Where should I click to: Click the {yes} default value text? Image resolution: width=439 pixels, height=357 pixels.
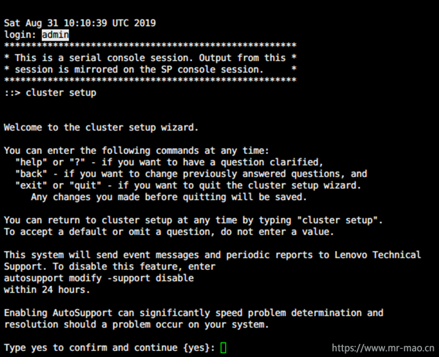[196, 348]
